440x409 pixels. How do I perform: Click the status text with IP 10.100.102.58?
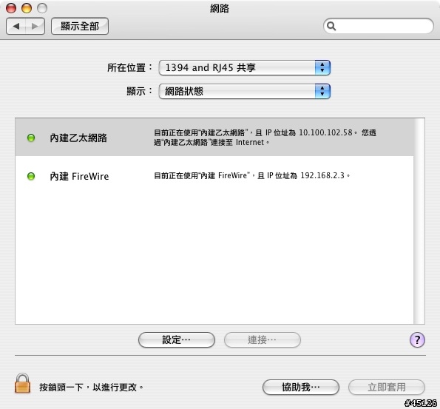point(265,138)
